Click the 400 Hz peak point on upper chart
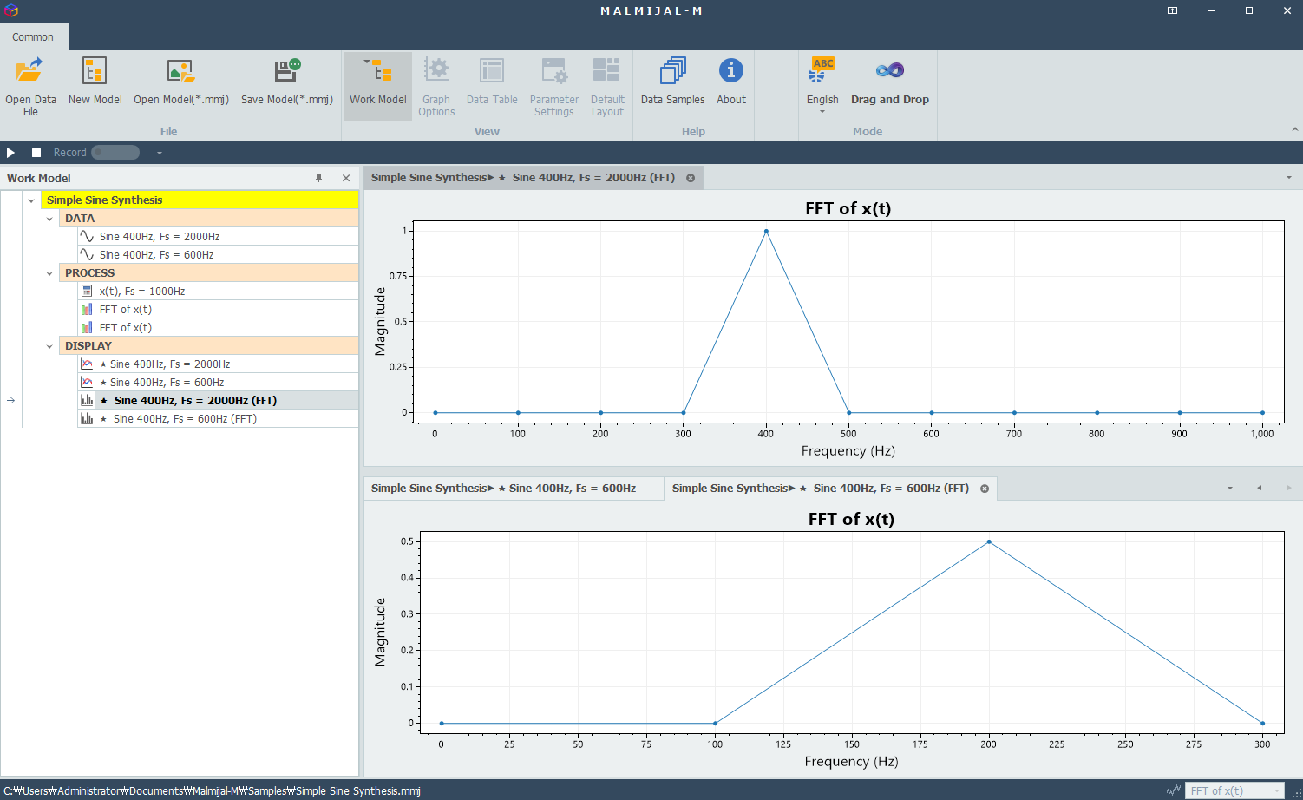This screenshot has width=1303, height=800. click(x=766, y=232)
